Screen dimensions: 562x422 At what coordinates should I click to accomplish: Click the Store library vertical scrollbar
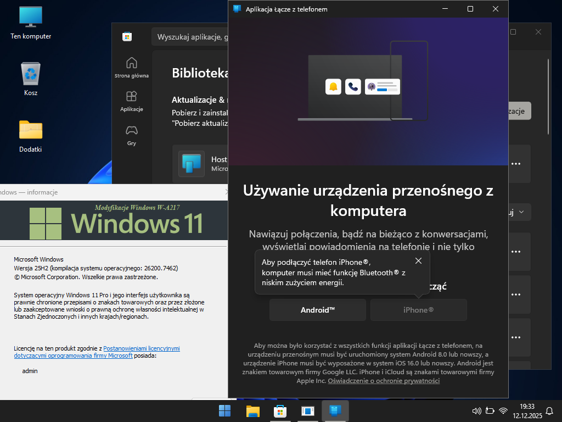coord(548,93)
